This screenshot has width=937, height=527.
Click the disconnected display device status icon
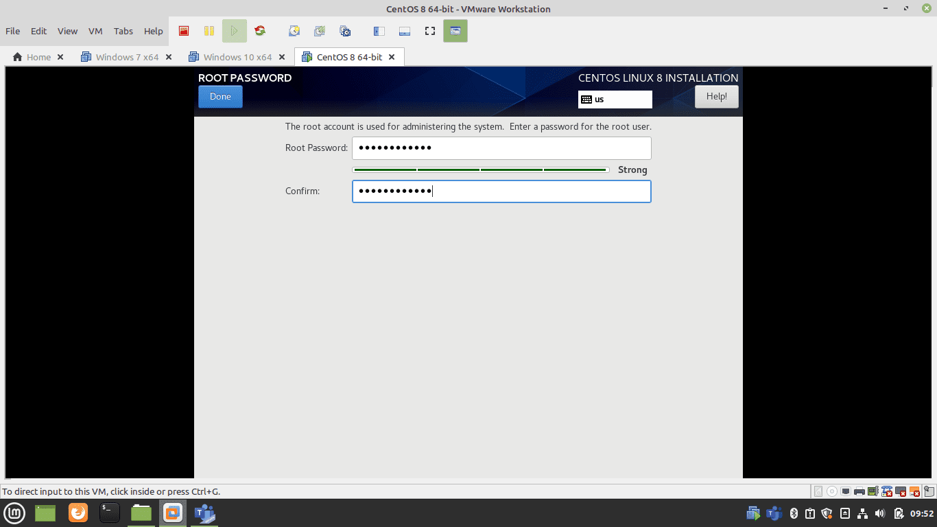[x=901, y=491]
